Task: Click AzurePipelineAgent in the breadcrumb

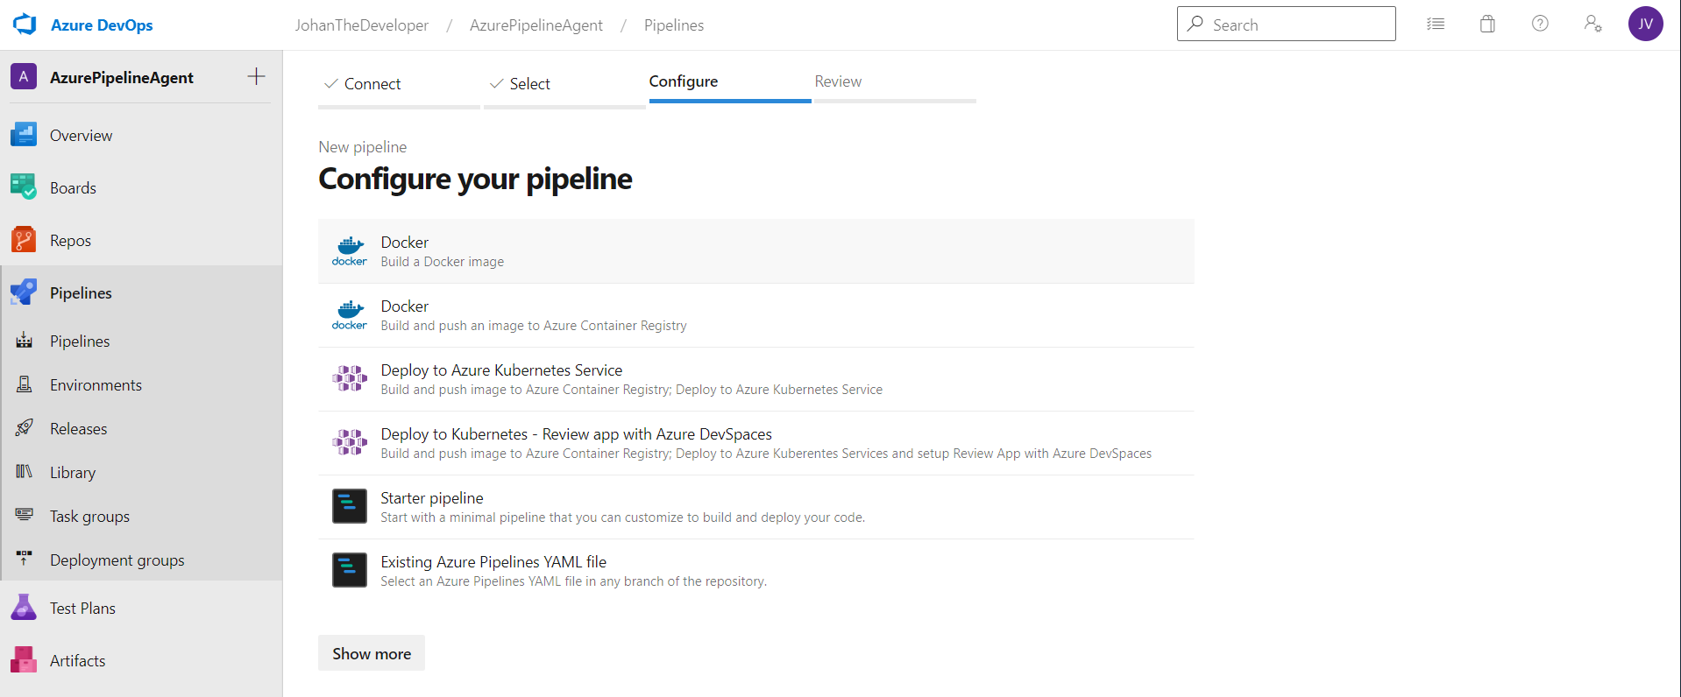Action: click(536, 25)
